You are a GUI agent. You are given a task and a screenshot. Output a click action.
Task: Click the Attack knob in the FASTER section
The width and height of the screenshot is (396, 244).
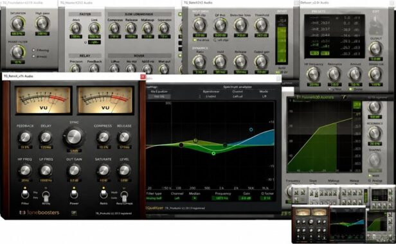[76, 28]
